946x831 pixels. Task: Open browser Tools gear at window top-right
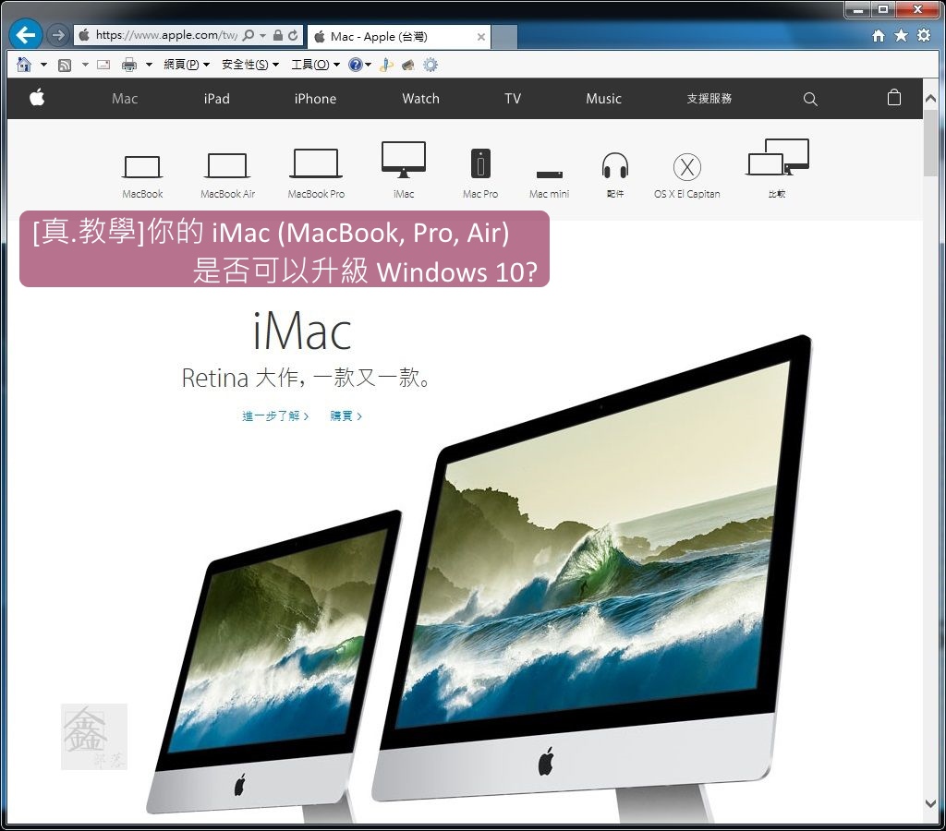point(924,36)
